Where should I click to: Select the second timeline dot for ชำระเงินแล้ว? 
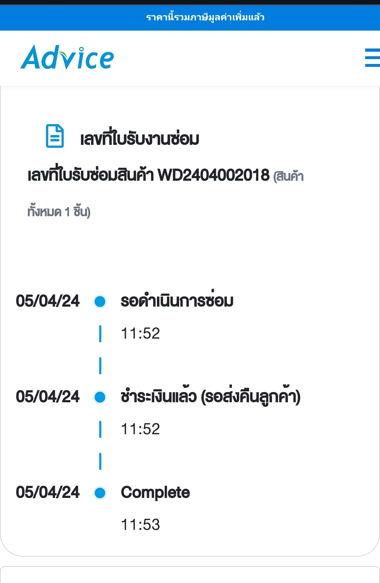pos(100,397)
